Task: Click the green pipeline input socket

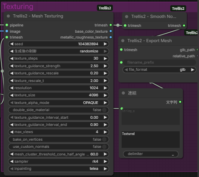Action: [7, 25]
